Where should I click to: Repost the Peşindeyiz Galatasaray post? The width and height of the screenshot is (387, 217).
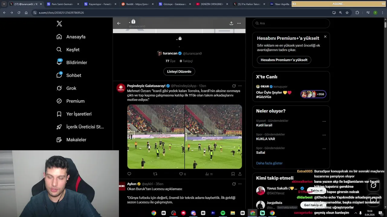[155, 174]
